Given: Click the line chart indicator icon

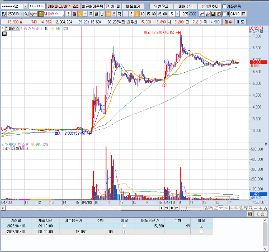Looking at the screenshot, I should (208, 14).
